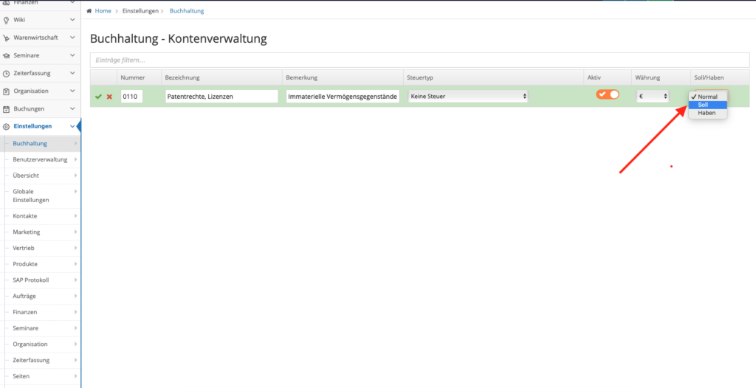Click the Einstellungen gear icon
756x388 pixels.
pyautogui.click(x=6, y=127)
